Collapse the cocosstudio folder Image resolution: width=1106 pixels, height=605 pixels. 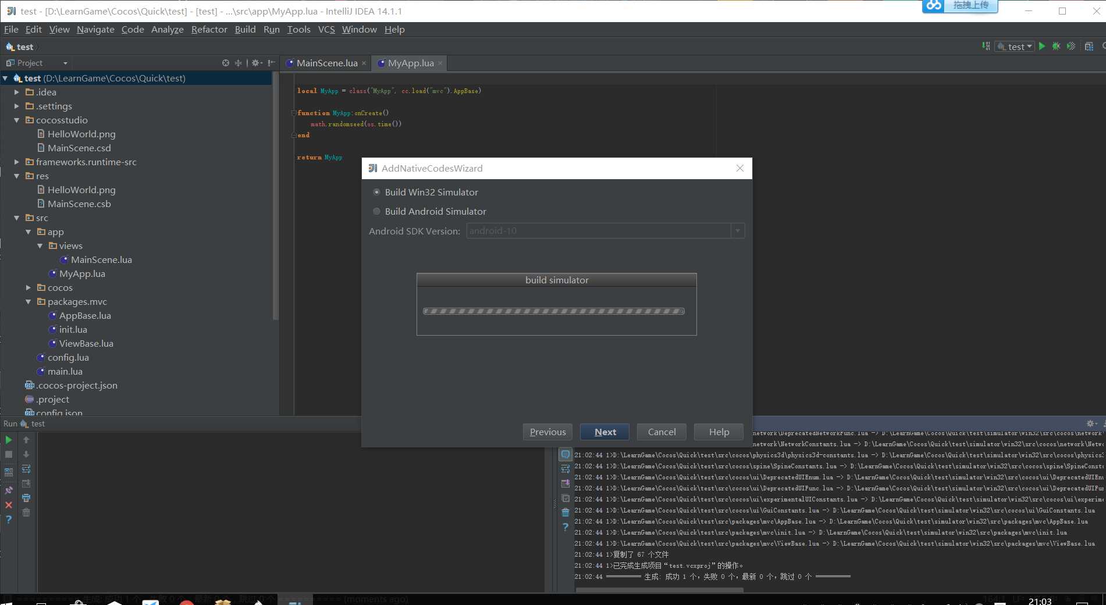(x=17, y=120)
